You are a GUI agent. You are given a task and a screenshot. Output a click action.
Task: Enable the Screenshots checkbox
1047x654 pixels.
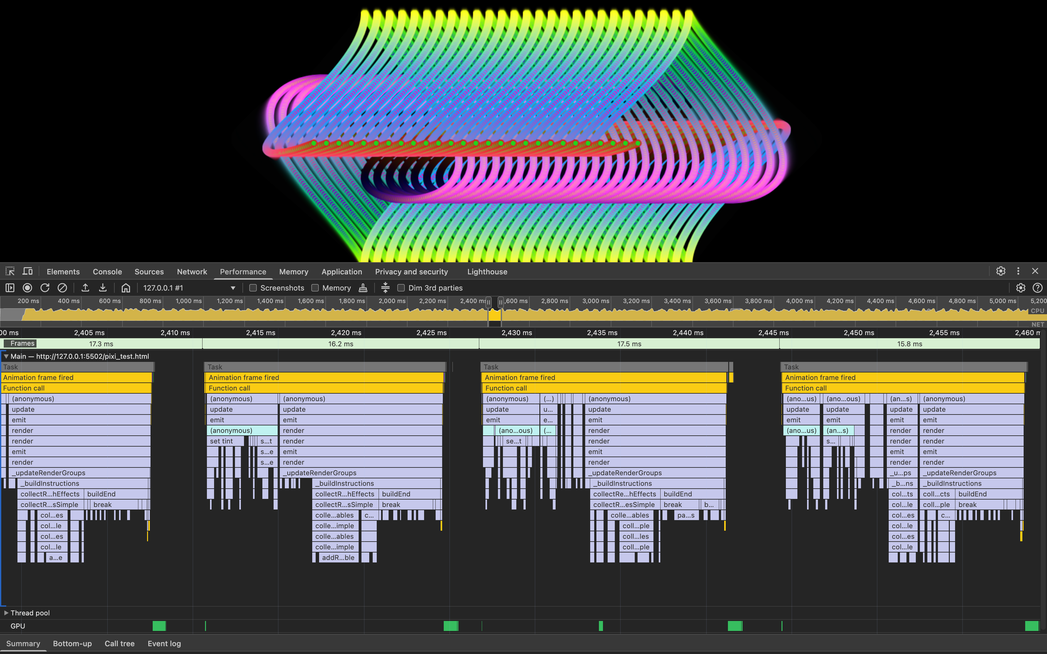pyautogui.click(x=253, y=288)
